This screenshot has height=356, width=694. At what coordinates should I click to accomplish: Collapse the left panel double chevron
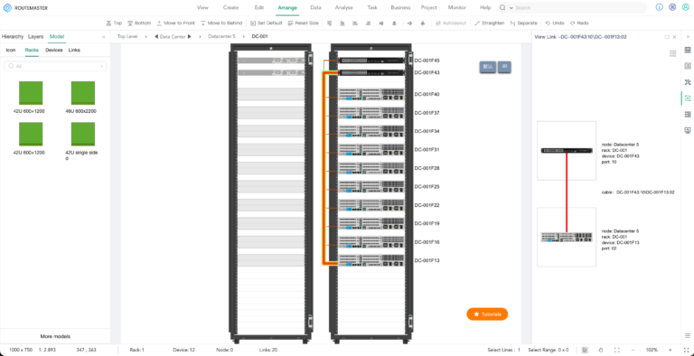coord(104,37)
